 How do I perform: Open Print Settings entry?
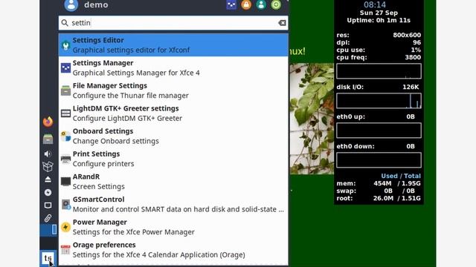173,158
